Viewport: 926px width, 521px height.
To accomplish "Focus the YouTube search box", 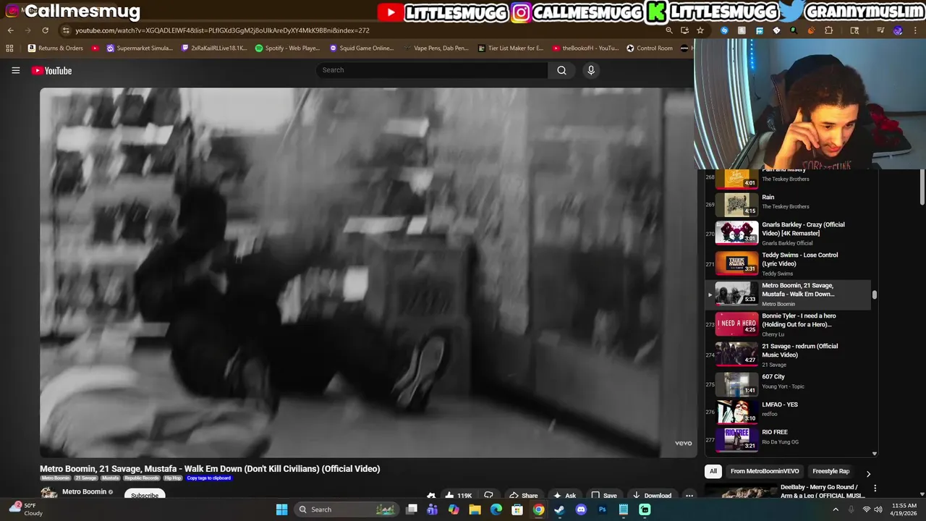I will 432,70.
